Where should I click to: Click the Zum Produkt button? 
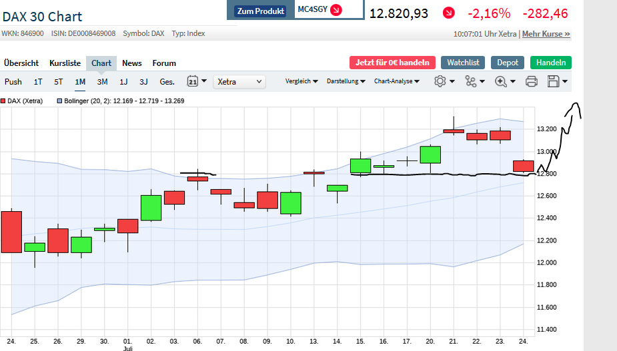261,11
